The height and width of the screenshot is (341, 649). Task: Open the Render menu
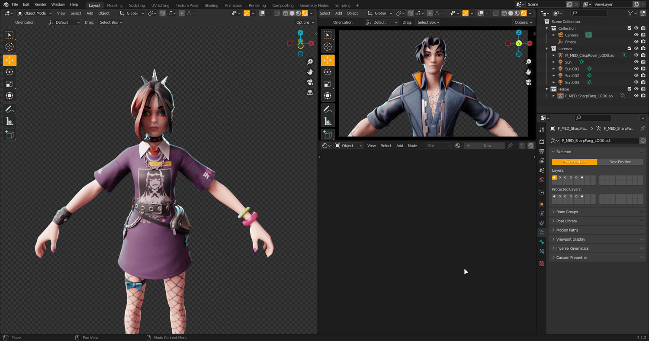tap(40, 4)
